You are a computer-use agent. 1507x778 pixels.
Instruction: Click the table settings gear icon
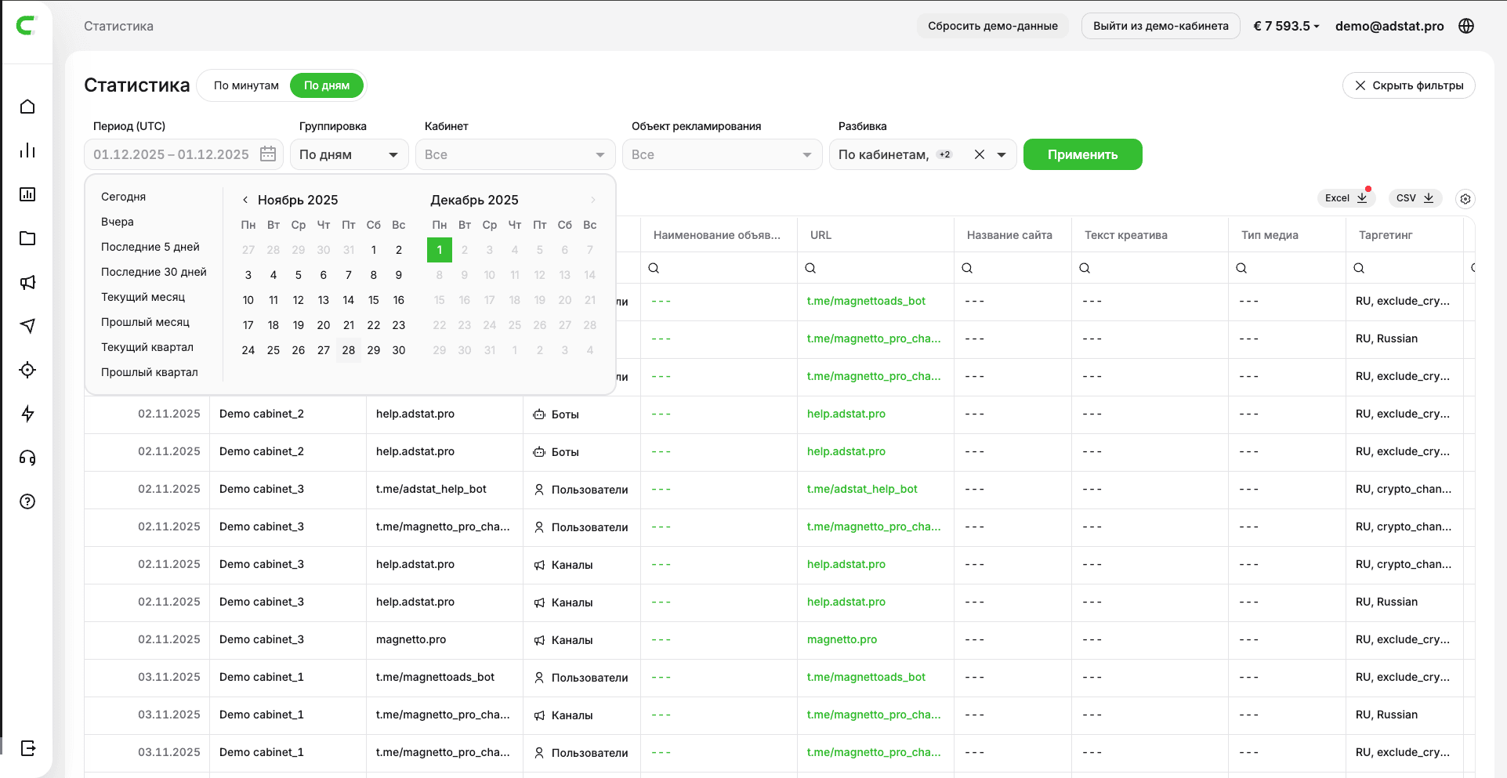1465,199
